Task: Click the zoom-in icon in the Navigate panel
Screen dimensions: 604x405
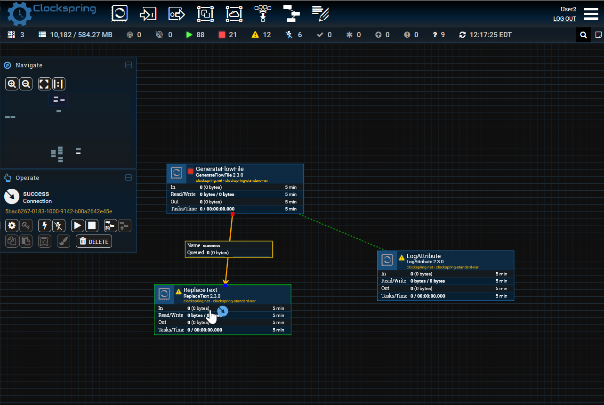Action: click(11, 83)
